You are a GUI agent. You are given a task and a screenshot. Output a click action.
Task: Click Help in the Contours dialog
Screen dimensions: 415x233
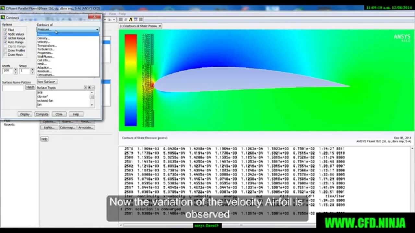click(x=76, y=114)
